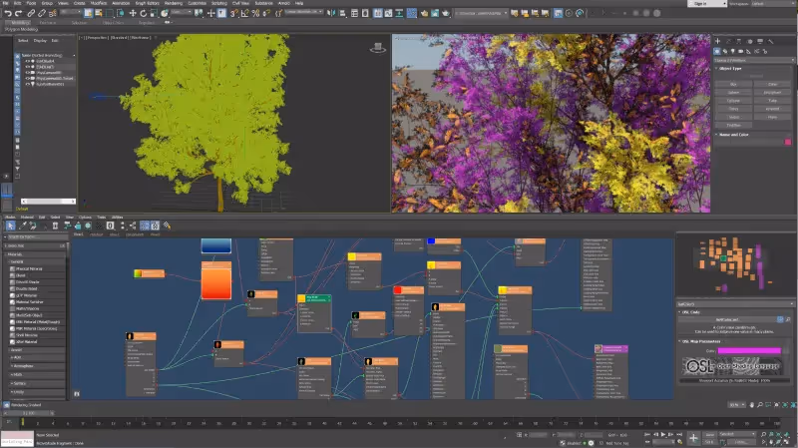Image resolution: width=798 pixels, height=448 pixels.
Task: Click the Mirror tool icon
Action: tap(331, 13)
